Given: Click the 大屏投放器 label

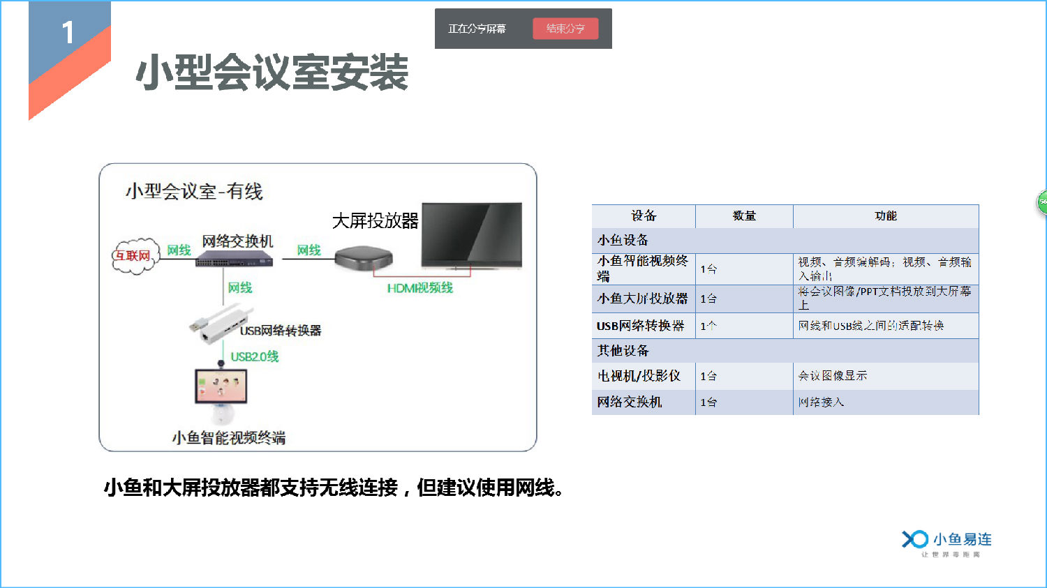Looking at the screenshot, I should (x=376, y=220).
